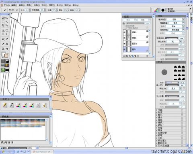This screenshot has height=154, width=193.
Task: Click the brush category icon top right
Action: pyautogui.click(x=156, y=10)
